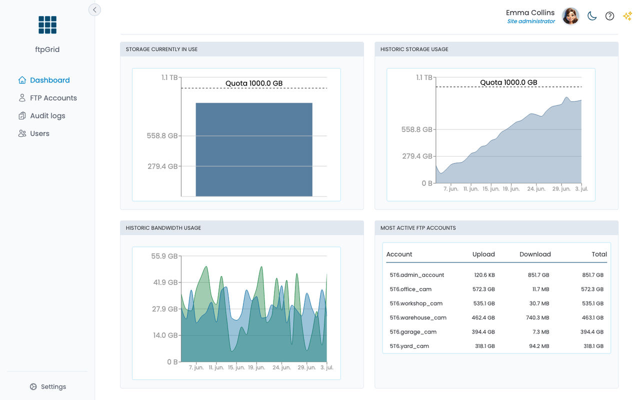
Task: Open help via the question mark icon
Action: point(609,16)
